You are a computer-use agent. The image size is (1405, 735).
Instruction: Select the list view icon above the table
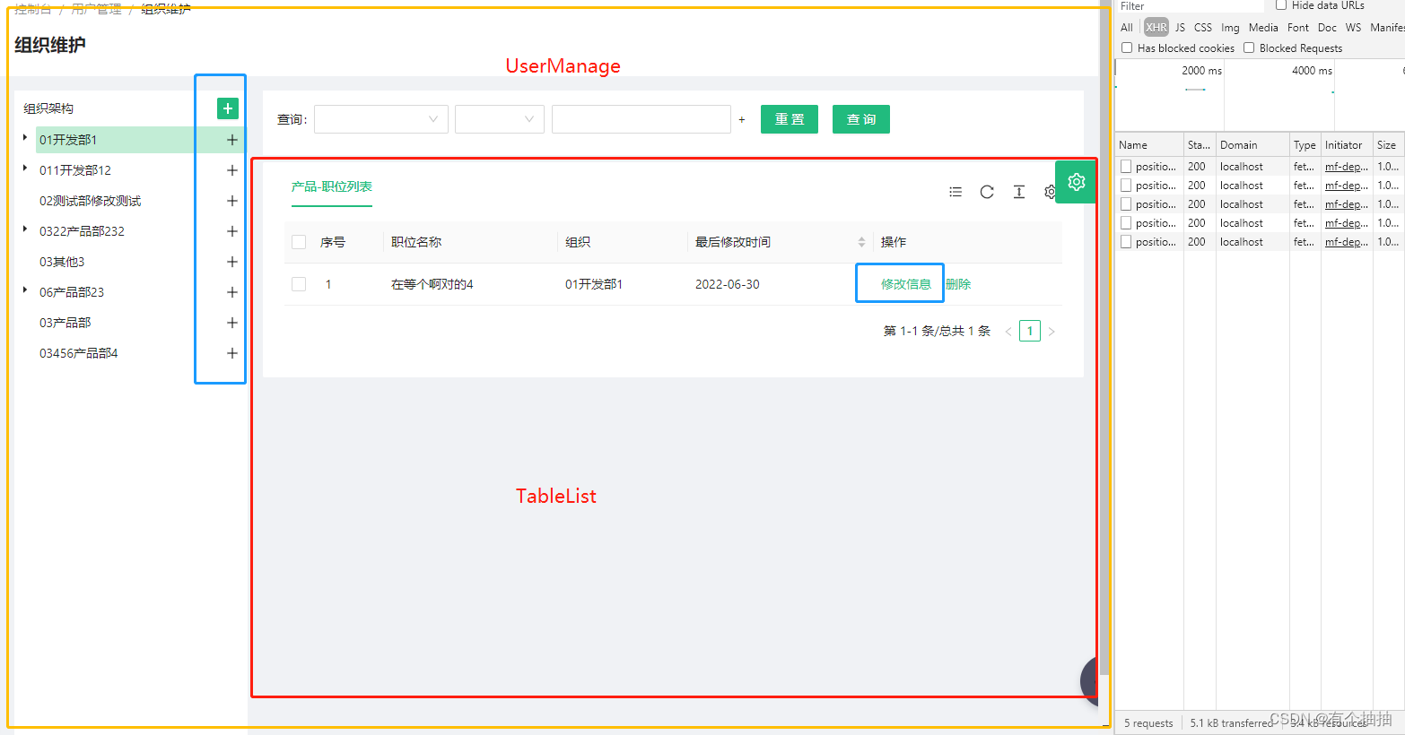[x=955, y=192]
